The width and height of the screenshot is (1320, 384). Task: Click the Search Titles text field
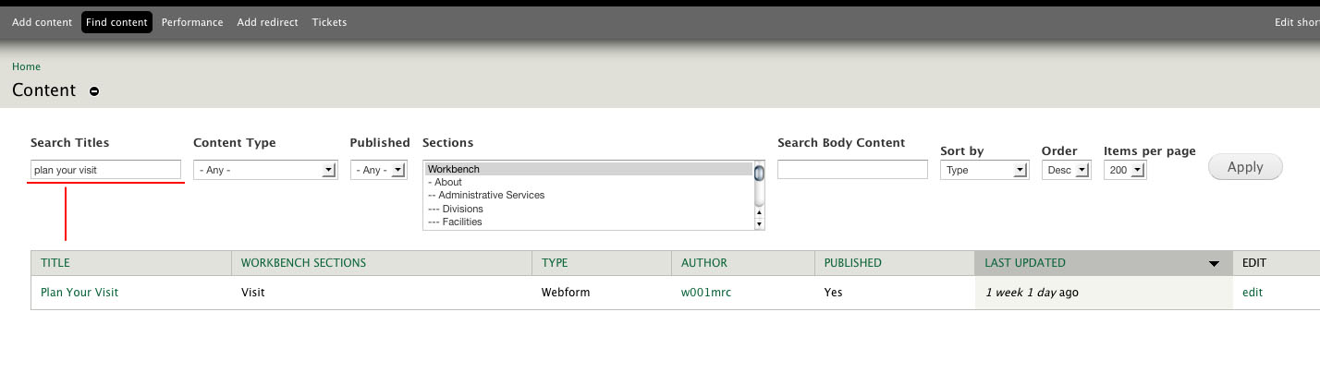point(105,170)
